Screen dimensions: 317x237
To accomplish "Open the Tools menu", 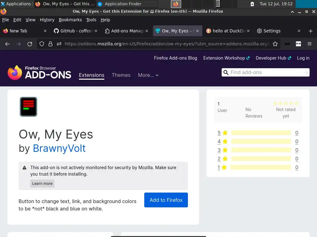I will click(91, 20).
